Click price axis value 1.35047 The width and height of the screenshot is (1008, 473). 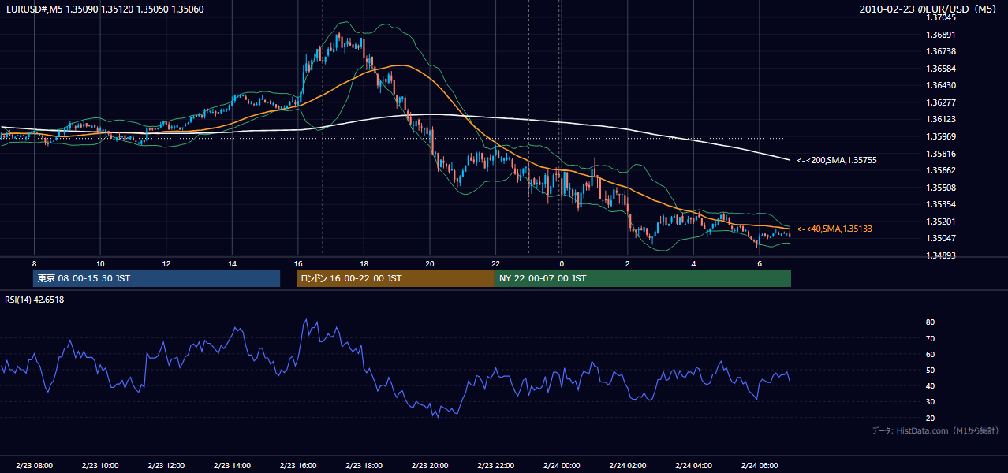(942, 238)
